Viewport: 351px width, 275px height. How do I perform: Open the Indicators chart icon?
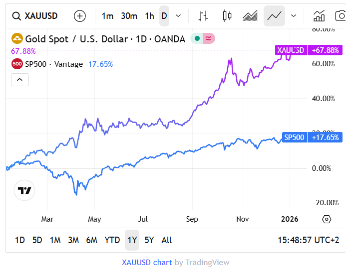point(319,16)
